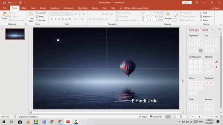The height and width of the screenshot is (125, 223).
Task: Click the Replace button
Action: click(x=205, y=17)
